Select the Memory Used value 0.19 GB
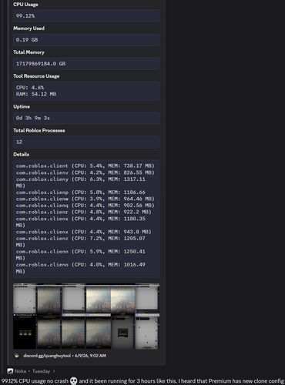Image resolution: width=285 pixels, height=385 pixels. 27,40
